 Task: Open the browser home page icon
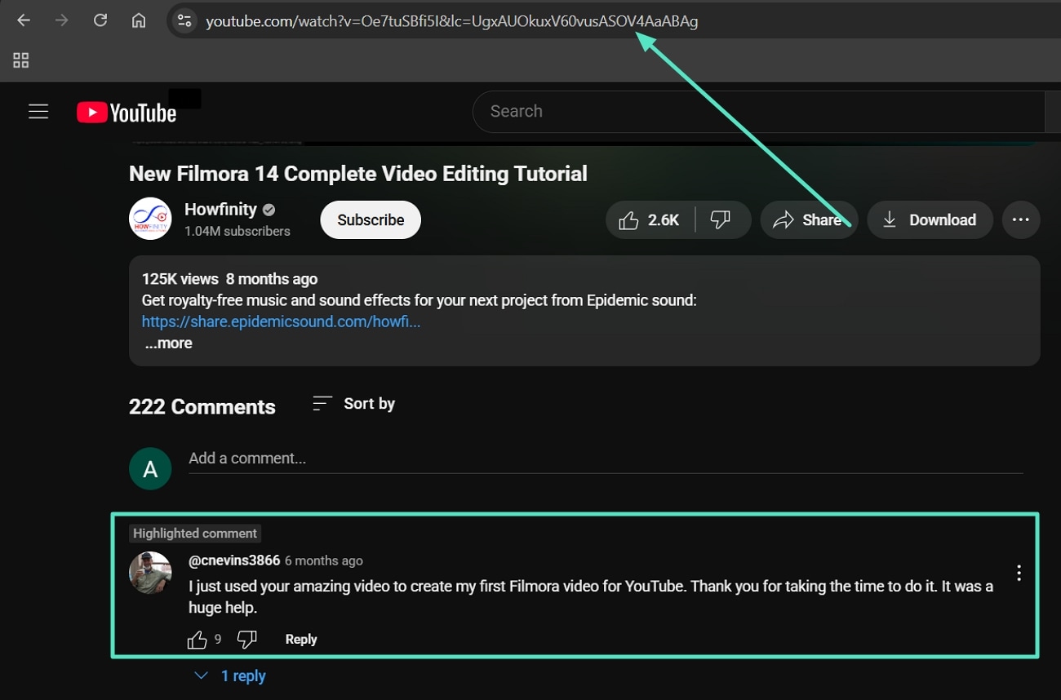tap(139, 20)
